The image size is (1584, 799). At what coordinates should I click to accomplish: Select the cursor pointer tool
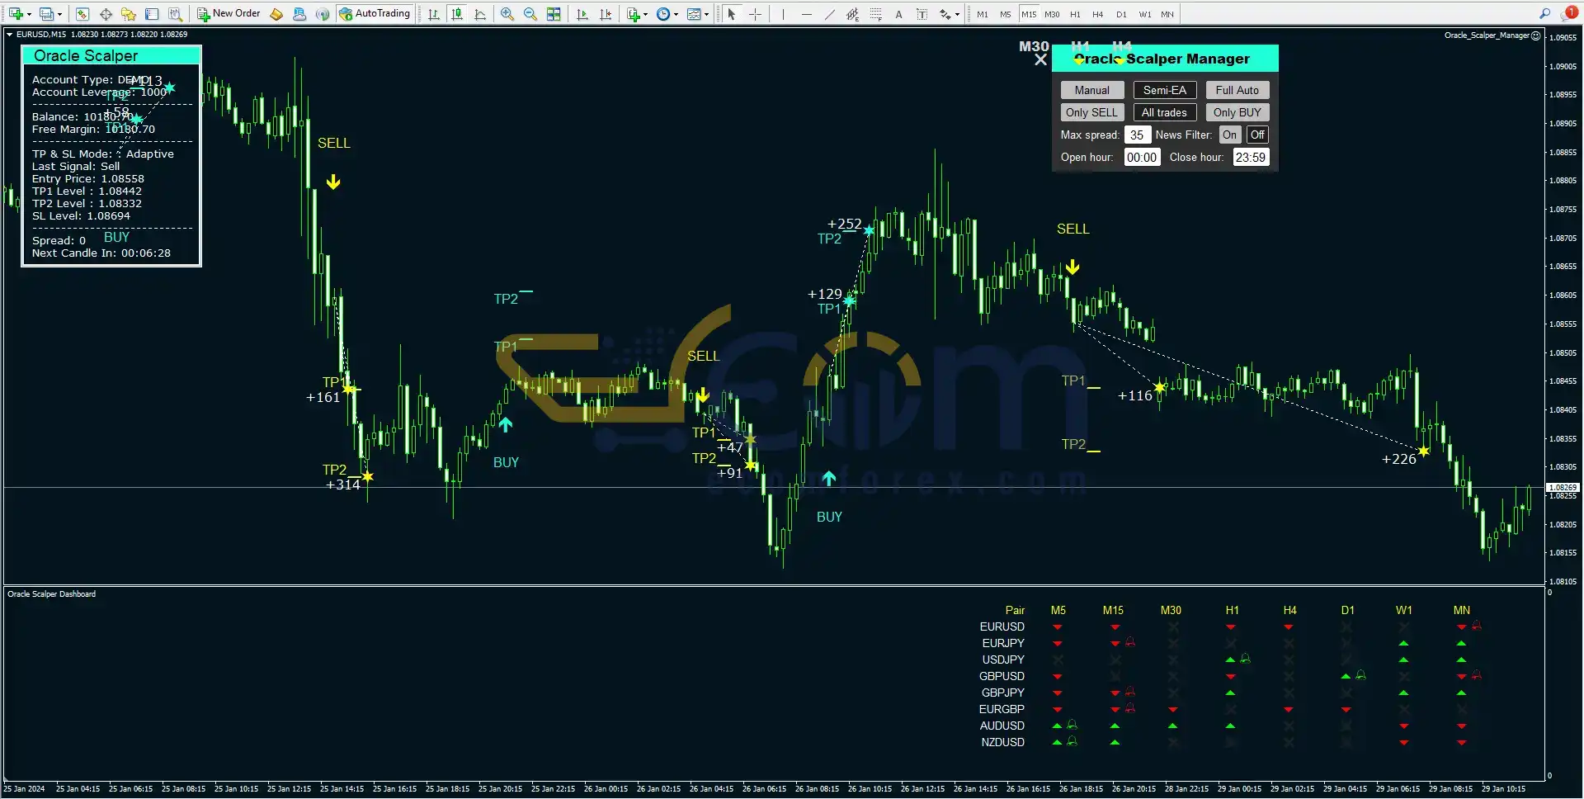[731, 14]
